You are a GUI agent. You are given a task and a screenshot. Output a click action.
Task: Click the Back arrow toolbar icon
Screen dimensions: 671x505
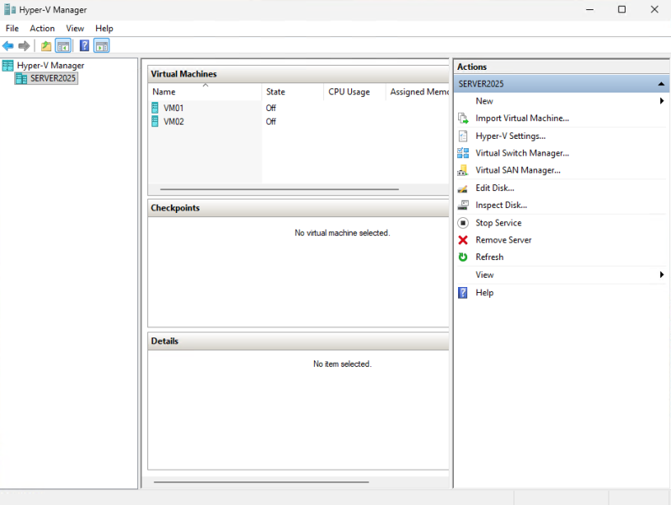[8, 45]
